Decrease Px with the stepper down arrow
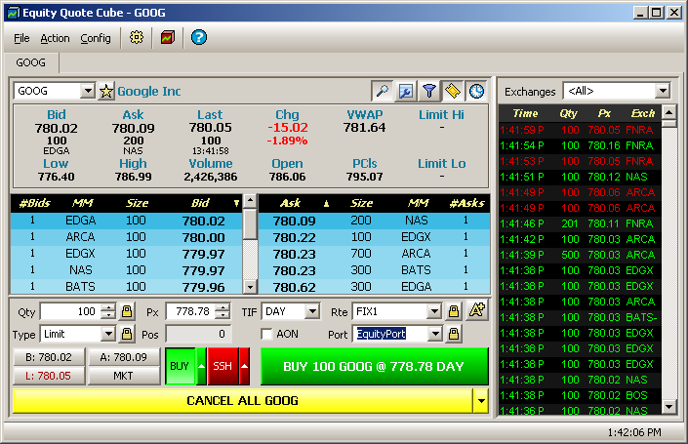 pyautogui.click(x=223, y=315)
